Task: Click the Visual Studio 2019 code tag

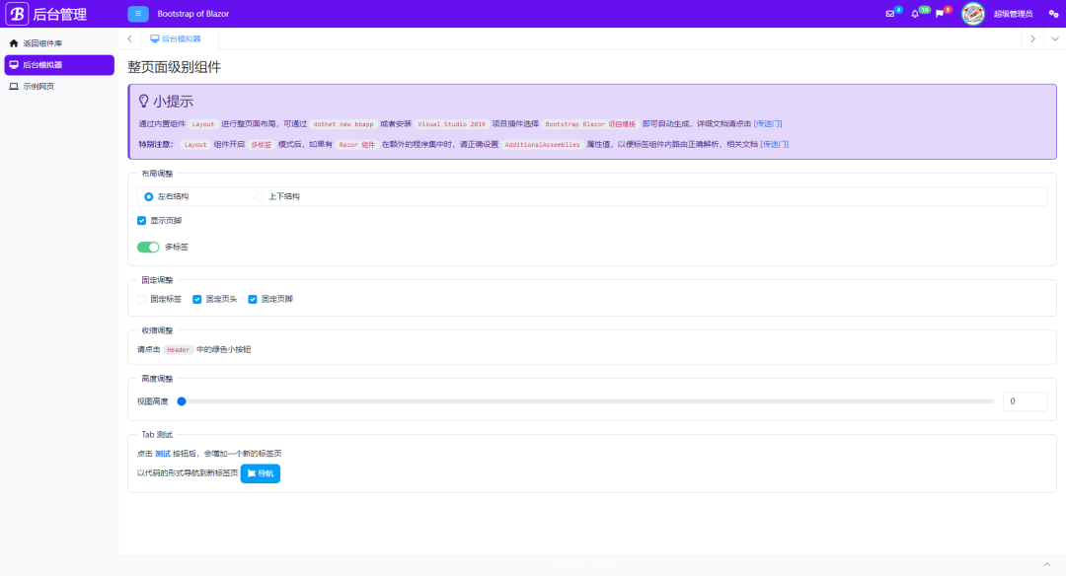Action: [451, 124]
